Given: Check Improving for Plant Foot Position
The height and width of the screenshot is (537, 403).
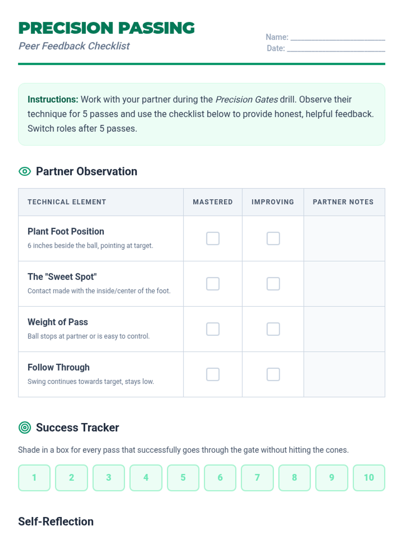Looking at the screenshot, I should pyautogui.click(x=273, y=239).
